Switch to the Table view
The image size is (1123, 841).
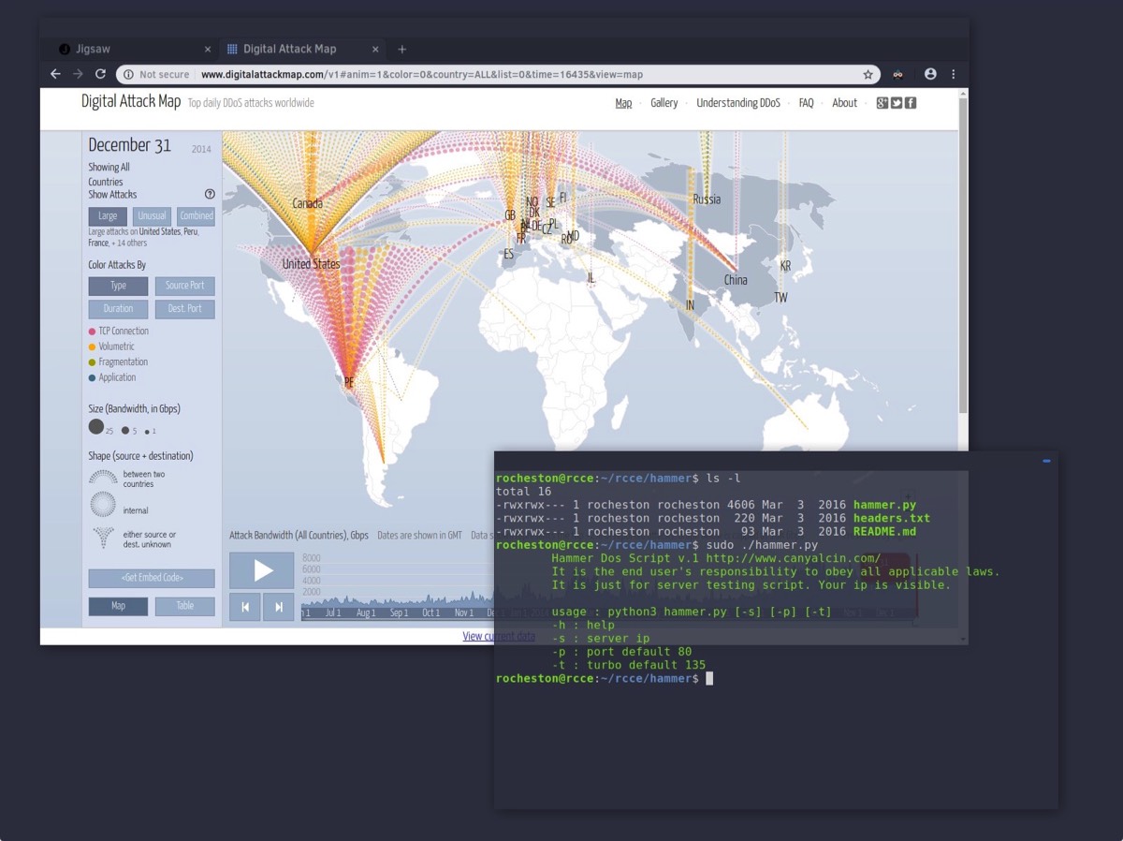(184, 606)
